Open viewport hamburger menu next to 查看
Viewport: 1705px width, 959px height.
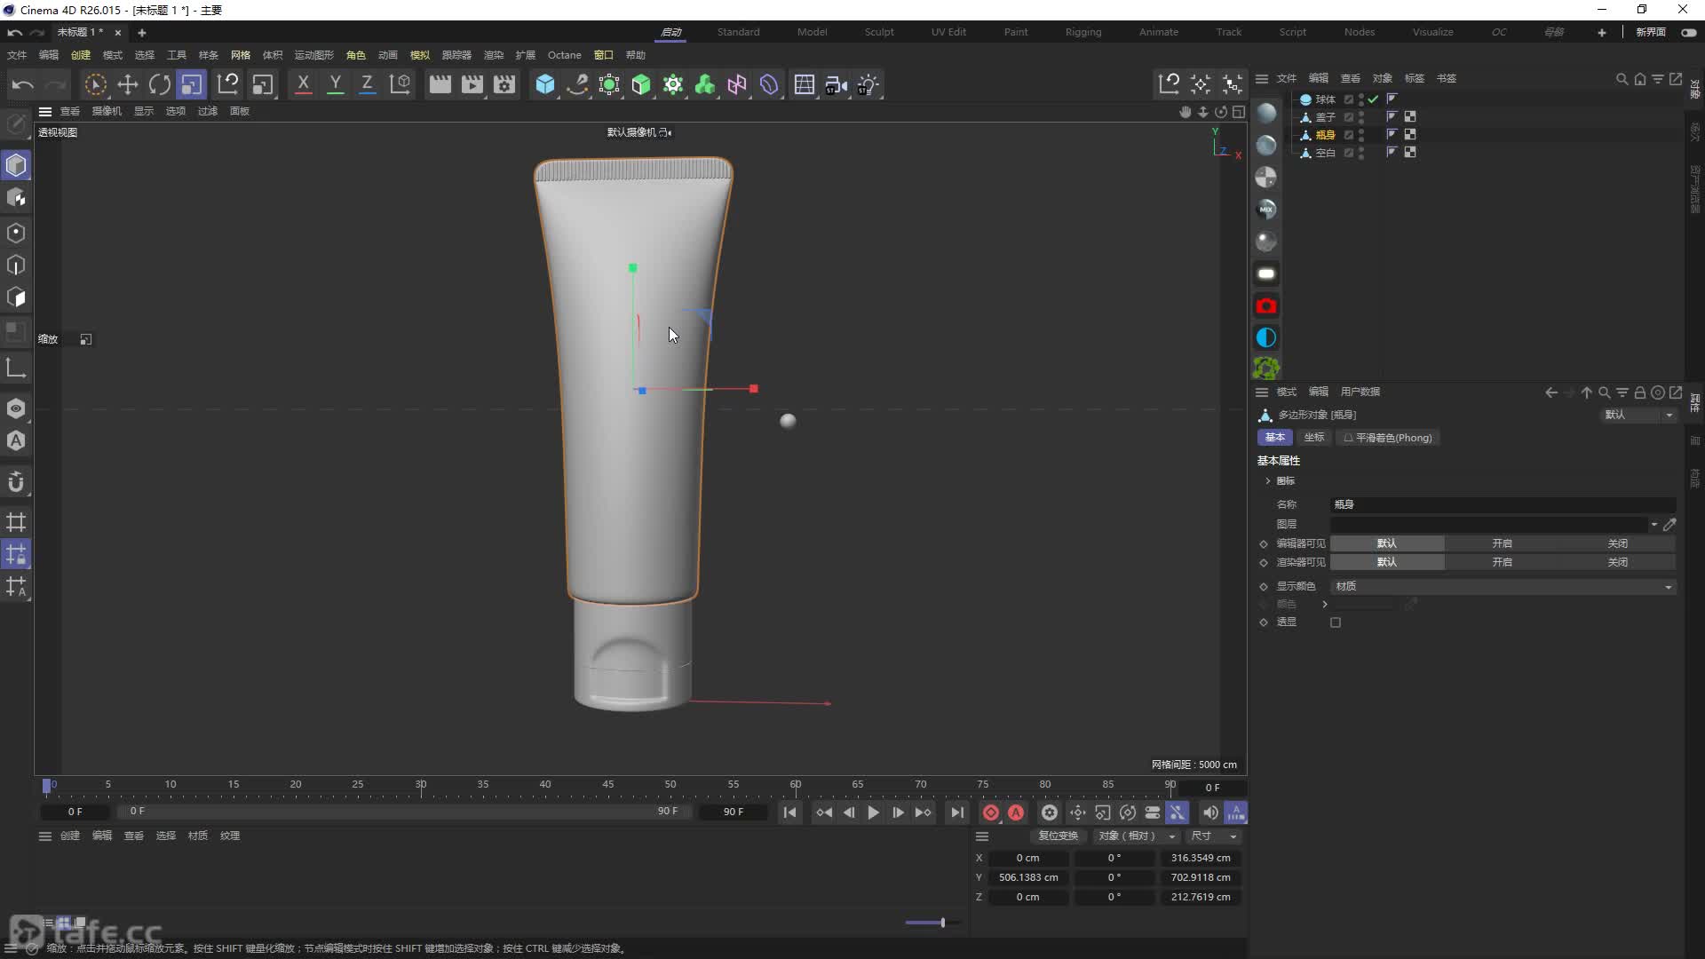tap(45, 111)
